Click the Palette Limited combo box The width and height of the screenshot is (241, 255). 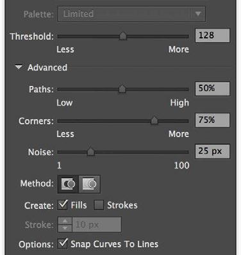pos(131,14)
